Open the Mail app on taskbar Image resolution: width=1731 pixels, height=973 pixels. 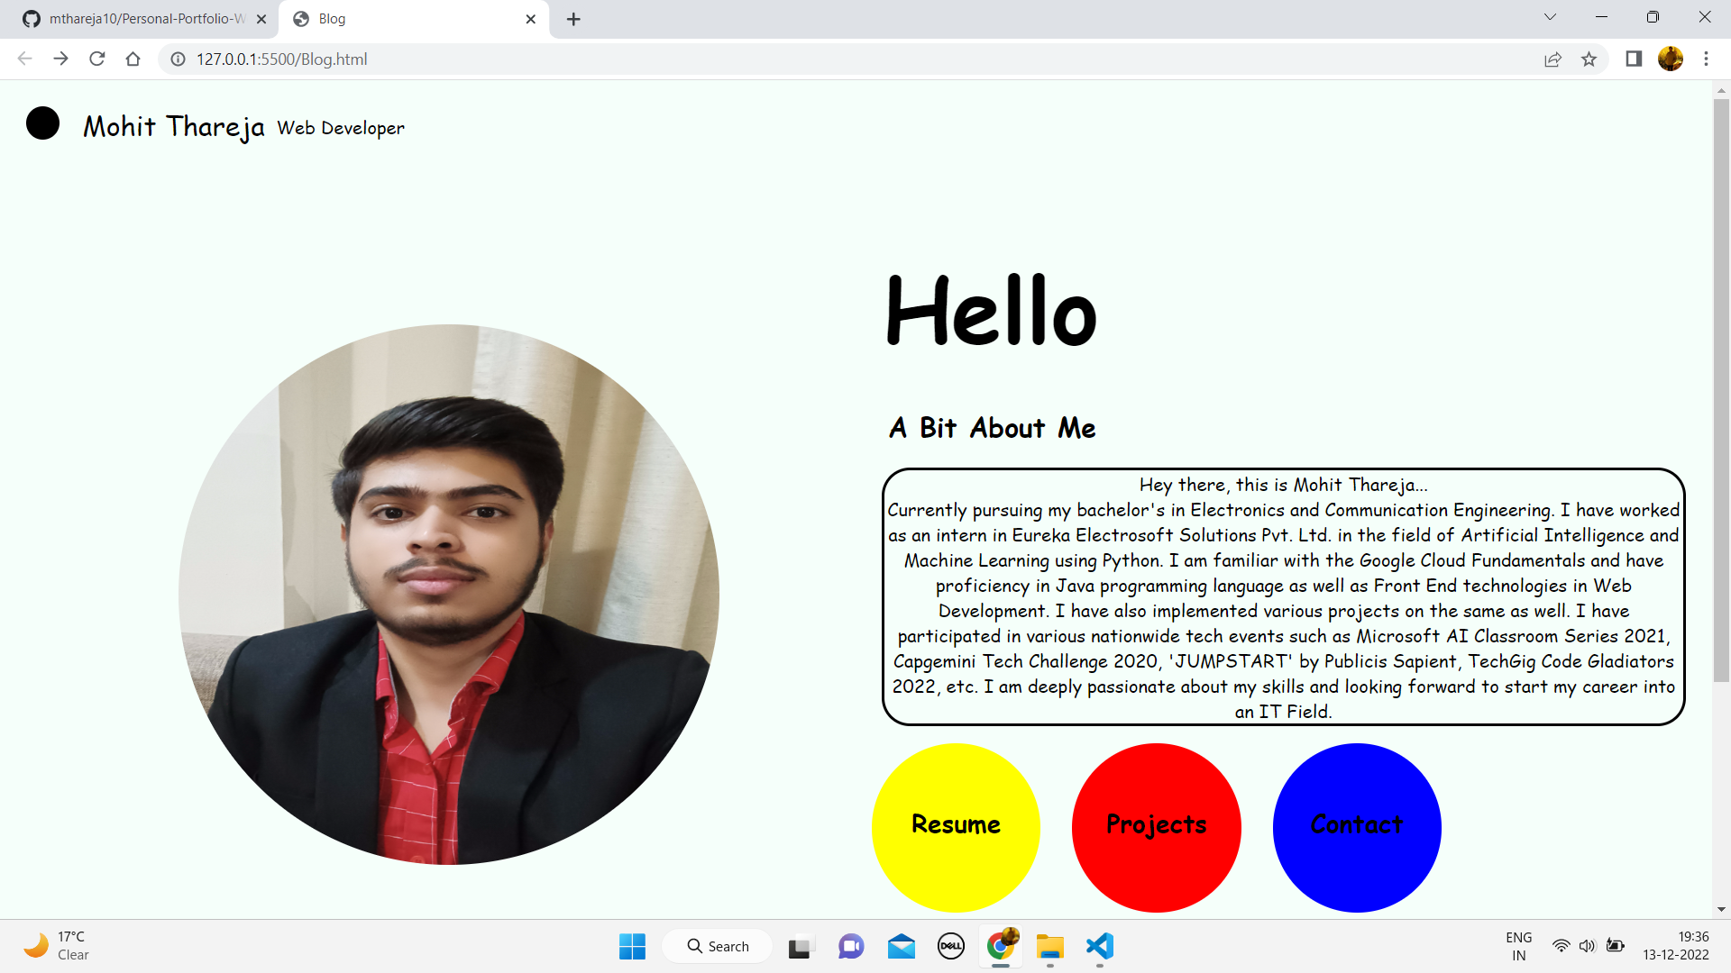pyautogui.click(x=901, y=947)
